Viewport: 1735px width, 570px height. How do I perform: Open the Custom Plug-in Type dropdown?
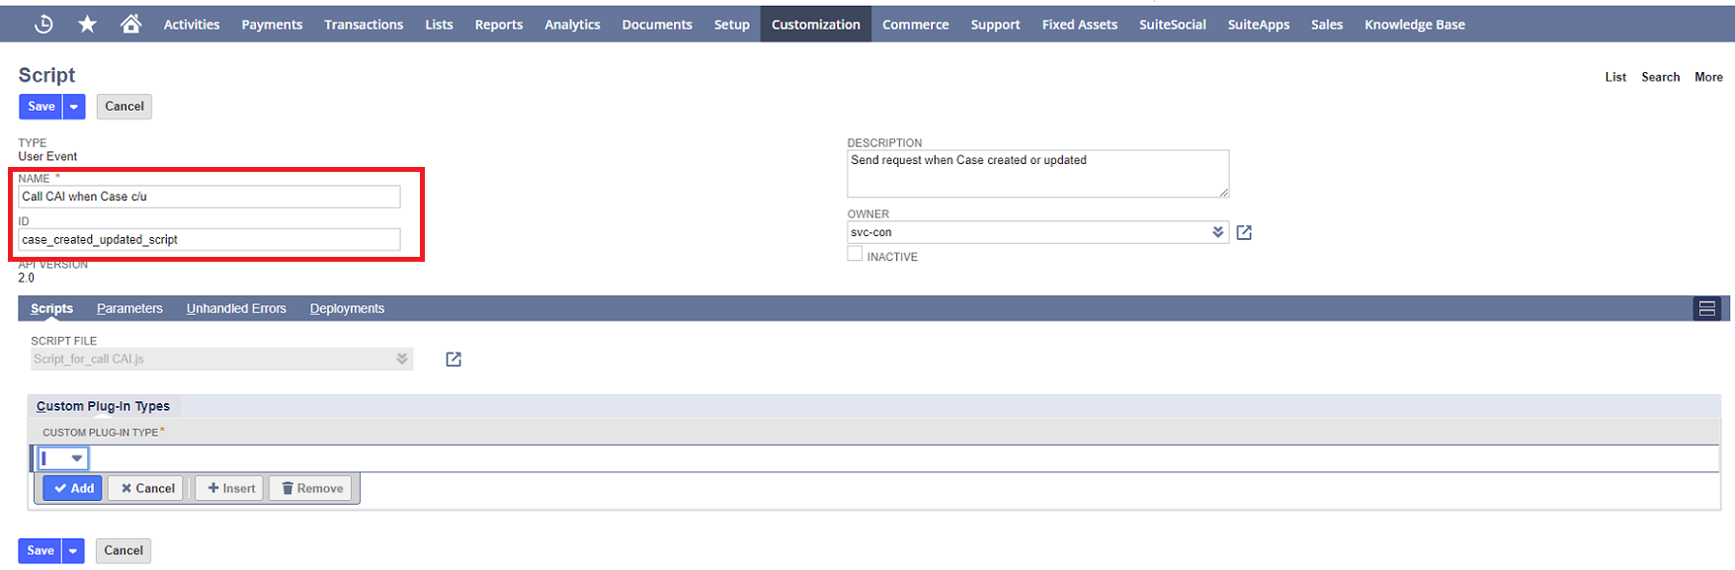click(x=76, y=458)
